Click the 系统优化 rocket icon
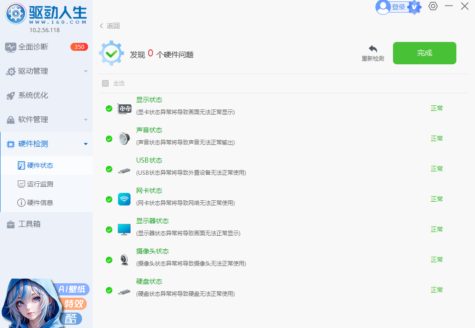Viewport: 475px width, 328px height. [x=11, y=96]
